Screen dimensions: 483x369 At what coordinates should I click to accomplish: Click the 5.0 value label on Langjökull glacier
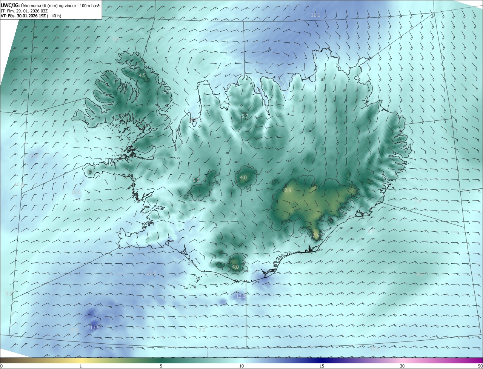196,180
